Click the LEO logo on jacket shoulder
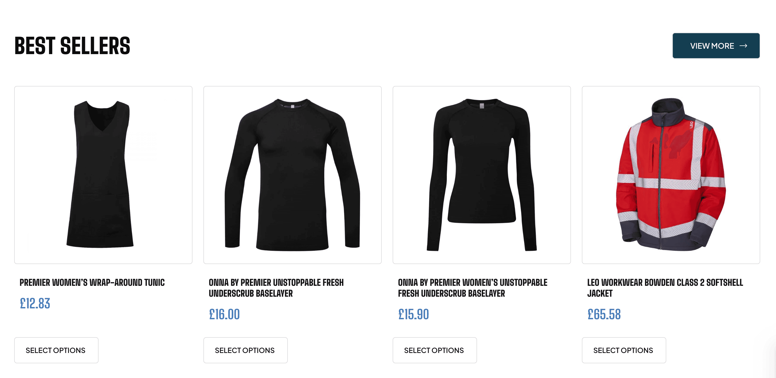Viewport: 776px width, 378px height. pos(692,125)
